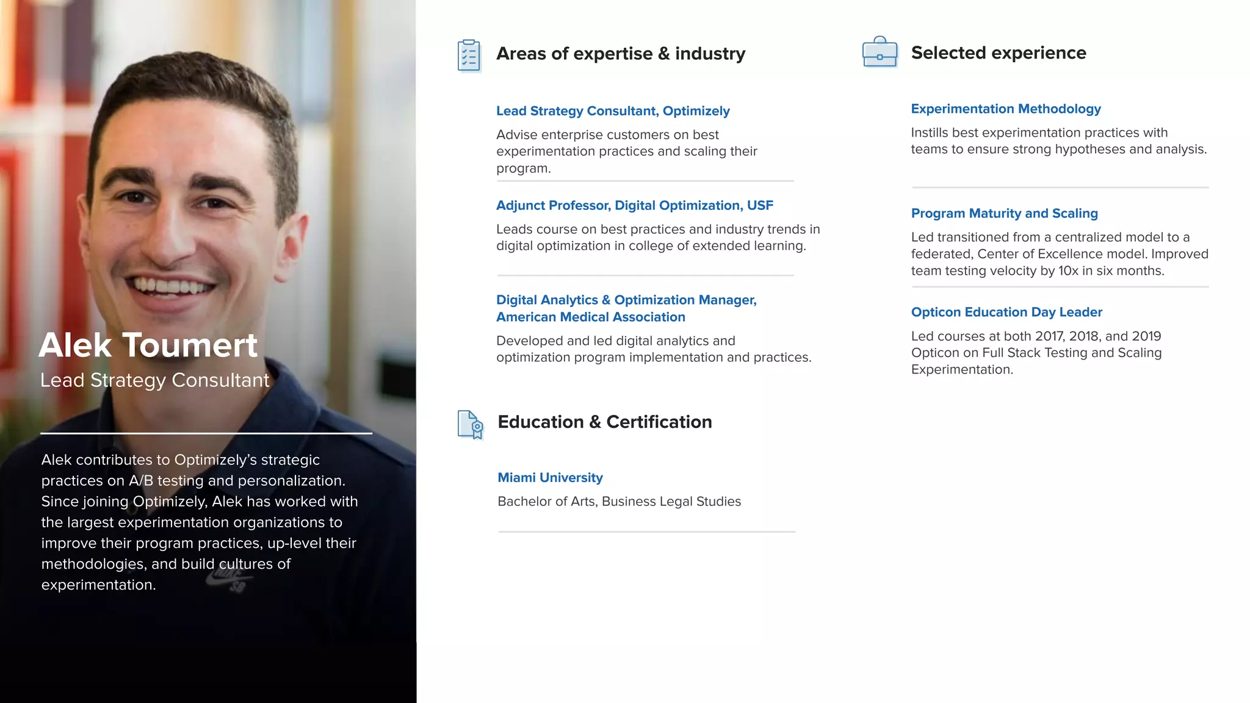
Task: Click the Areas of expertise & industry title
Action: tap(620, 54)
